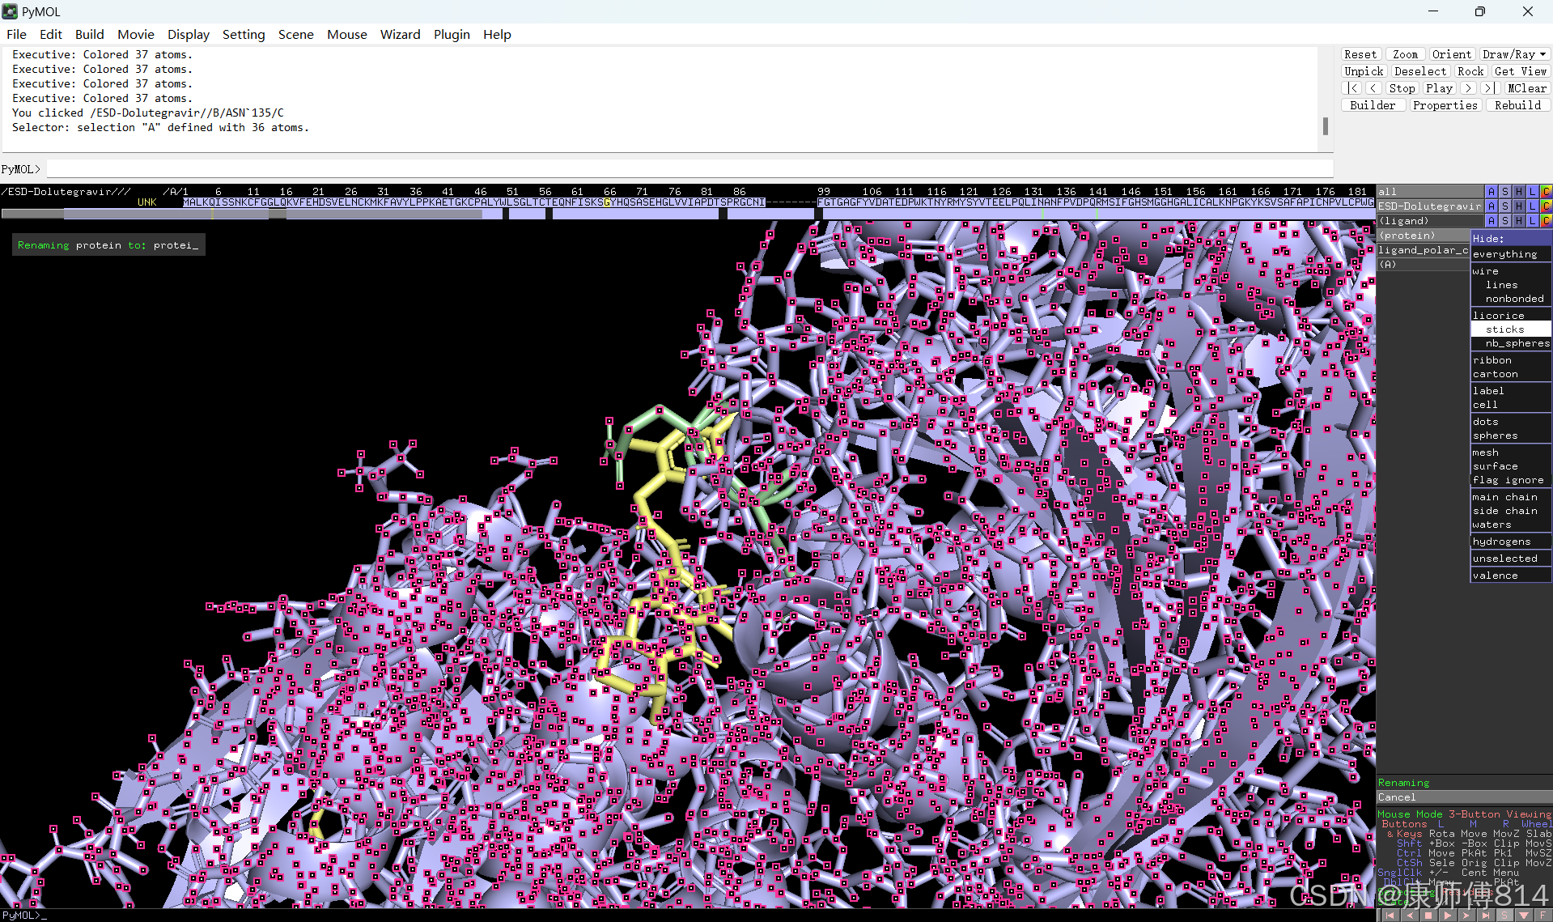Viewport: 1553px width, 922px height.
Task: Click the Zoom button
Action: click(1406, 54)
